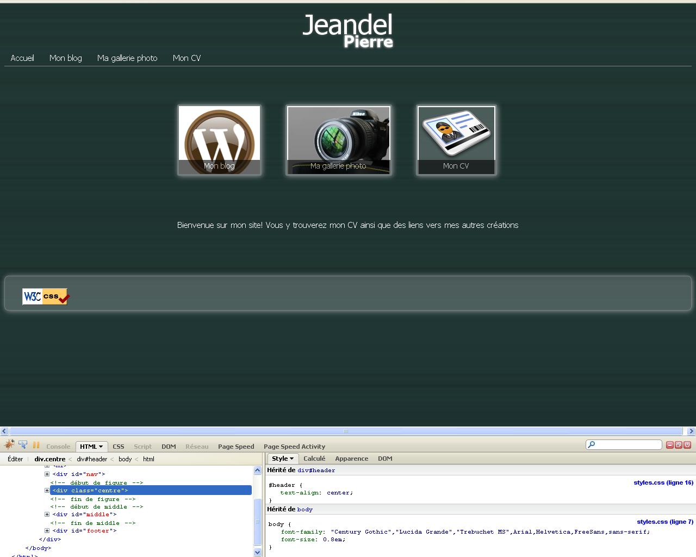Click the horizontal scrollbar left arrow
Viewport: 696px width, 557px height.
[x=4, y=431]
